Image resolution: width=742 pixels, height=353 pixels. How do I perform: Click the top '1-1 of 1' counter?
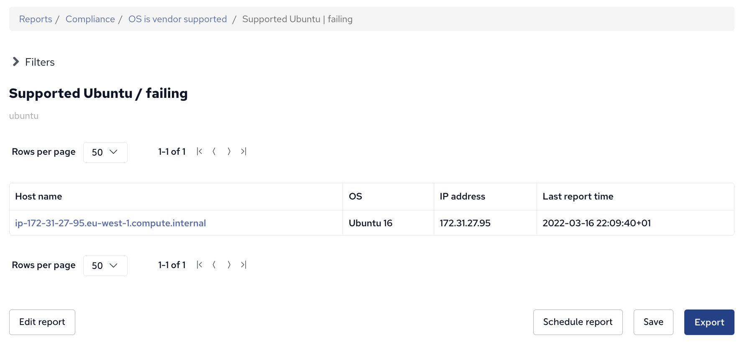click(x=171, y=151)
